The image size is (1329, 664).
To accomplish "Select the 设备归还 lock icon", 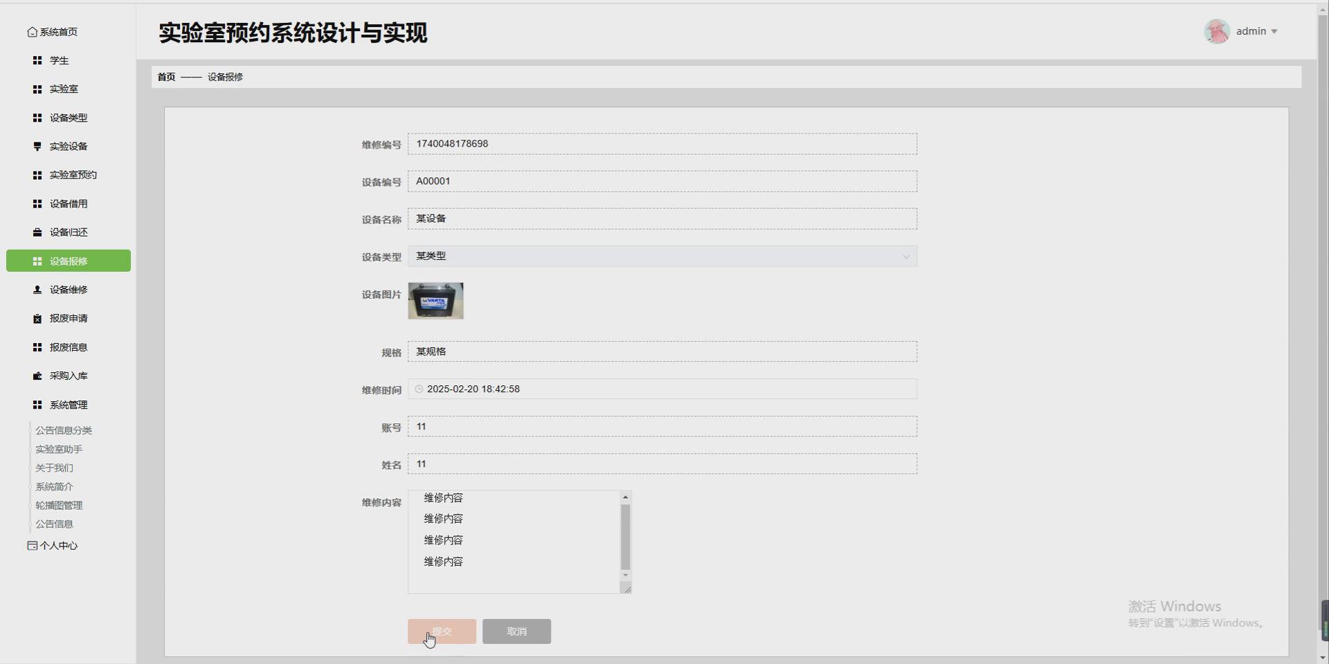I will 37,232.
